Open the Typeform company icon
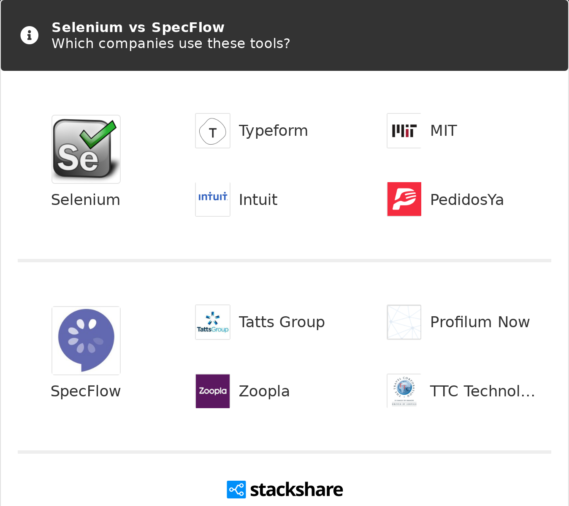 [x=213, y=131]
